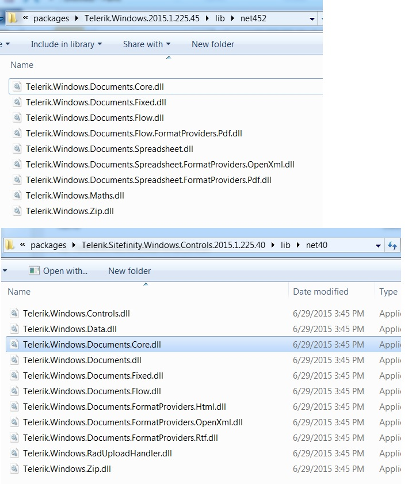Image resolution: width=412 pixels, height=484 pixels.
Task: Open the net452 address bar history dropdown
Action: pyautogui.click(x=312, y=19)
